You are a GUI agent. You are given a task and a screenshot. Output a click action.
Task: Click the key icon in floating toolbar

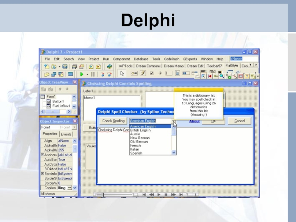[216, 76]
